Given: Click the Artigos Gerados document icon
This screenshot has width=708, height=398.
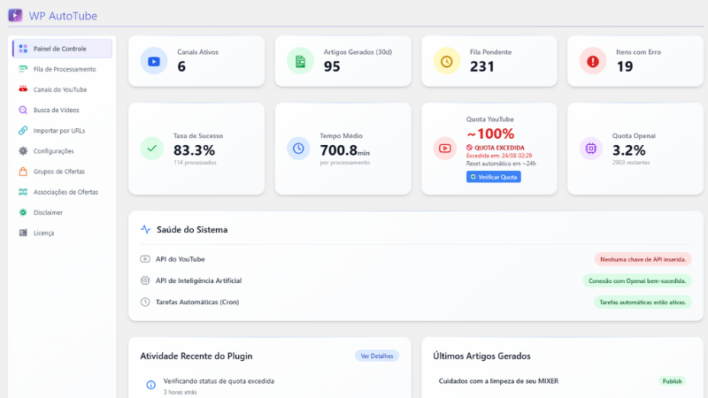Looking at the screenshot, I should pos(300,61).
